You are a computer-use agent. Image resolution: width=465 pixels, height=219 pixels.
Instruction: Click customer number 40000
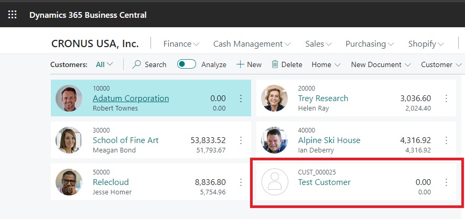coord(307,130)
